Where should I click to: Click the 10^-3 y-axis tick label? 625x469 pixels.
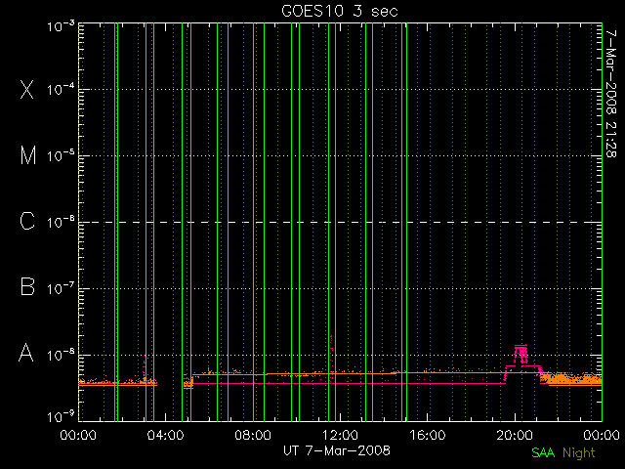tap(61, 26)
